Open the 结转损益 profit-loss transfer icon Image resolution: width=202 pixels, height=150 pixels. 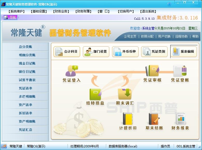(x=95, y=95)
